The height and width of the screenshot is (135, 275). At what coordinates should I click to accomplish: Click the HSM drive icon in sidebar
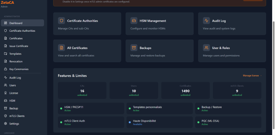pos(5,100)
